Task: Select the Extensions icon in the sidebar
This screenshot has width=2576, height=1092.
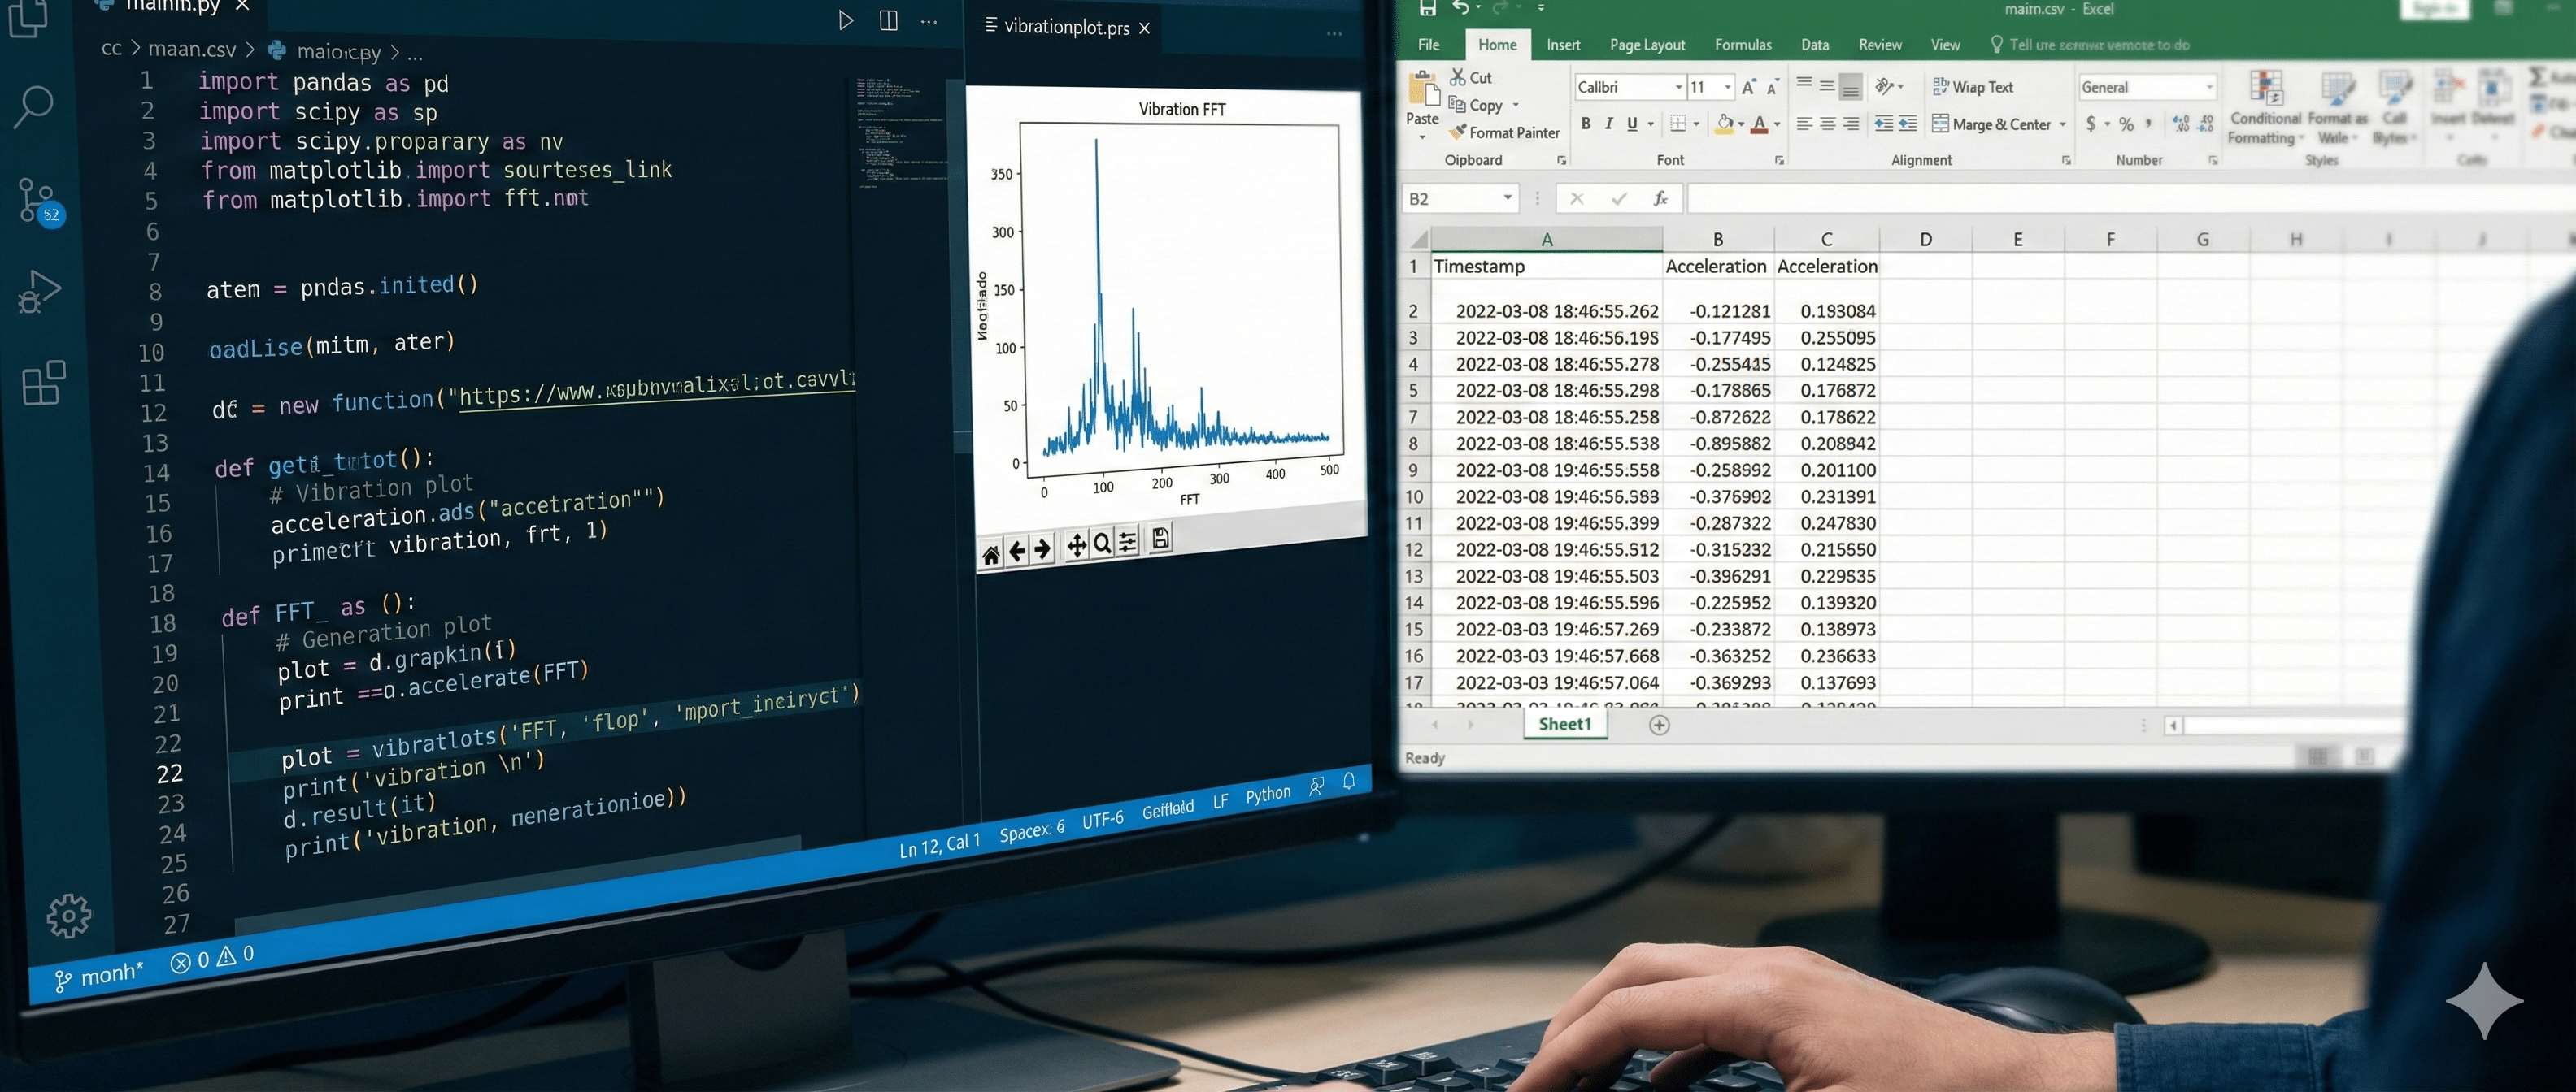Action: (40, 384)
